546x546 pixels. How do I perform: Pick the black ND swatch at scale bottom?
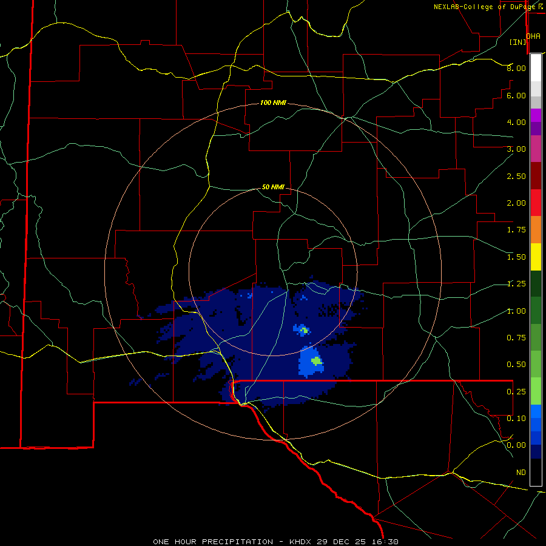tap(536, 472)
